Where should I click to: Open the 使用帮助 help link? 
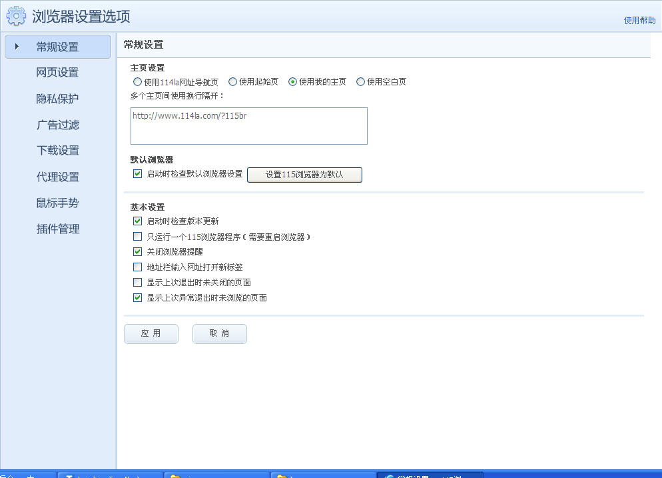click(x=639, y=20)
